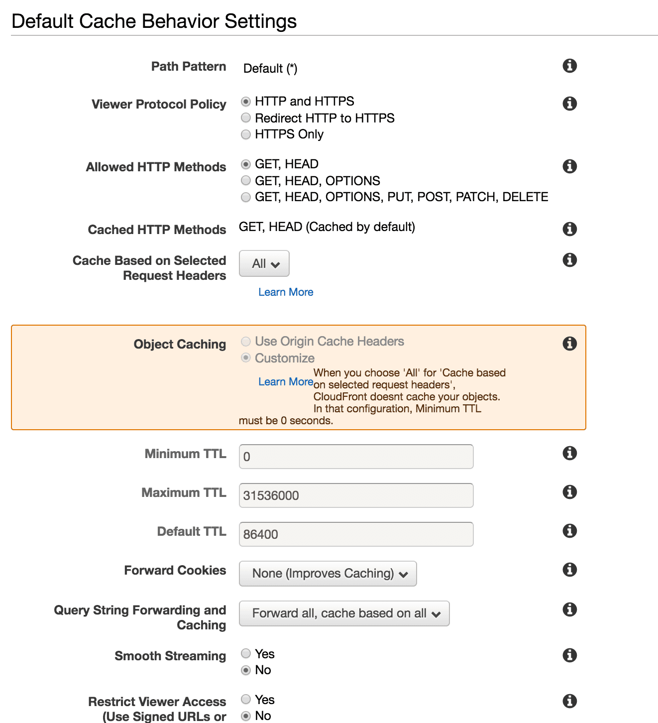This screenshot has width=658, height=723.
Task: View info about Cached HTTP Methods
Action: (x=569, y=229)
